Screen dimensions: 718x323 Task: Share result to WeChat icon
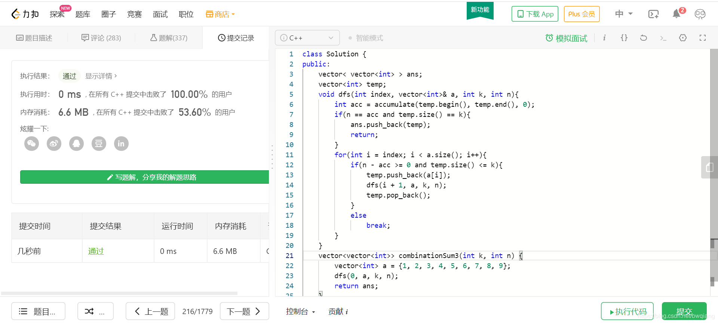pos(31,143)
